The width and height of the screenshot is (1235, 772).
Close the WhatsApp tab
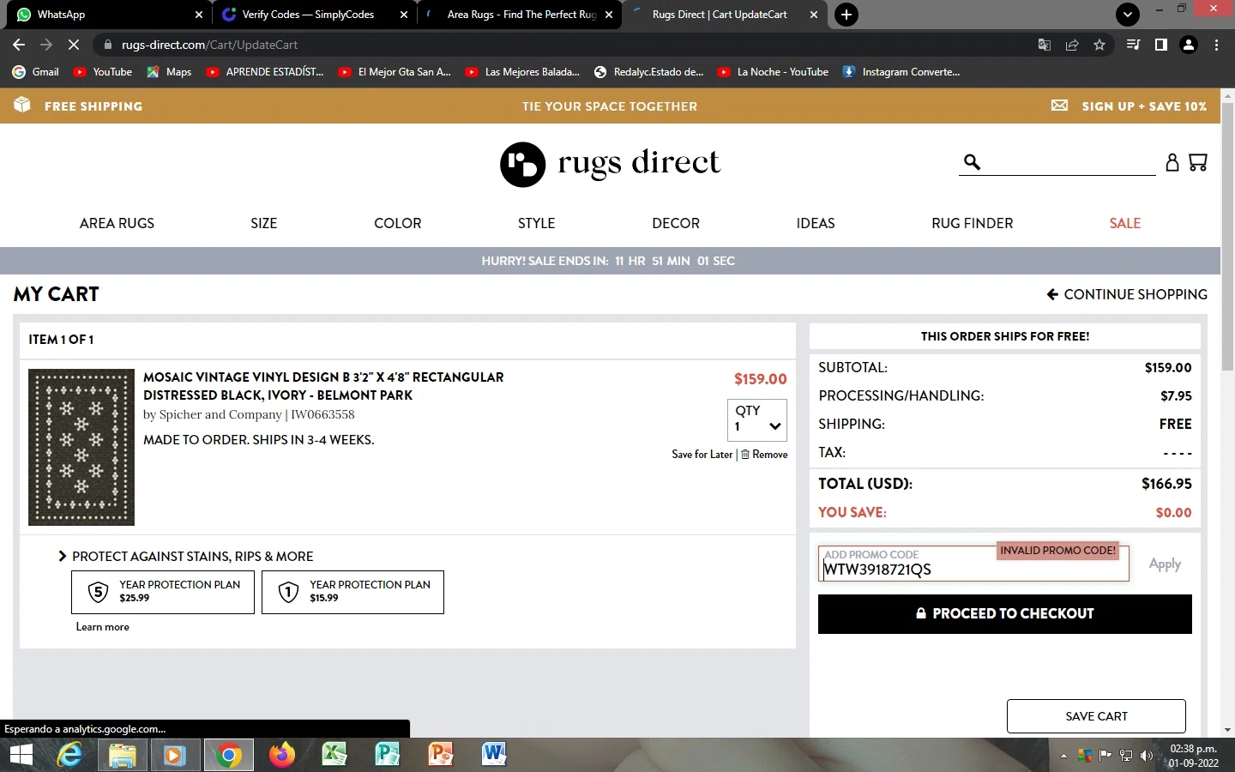(199, 15)
